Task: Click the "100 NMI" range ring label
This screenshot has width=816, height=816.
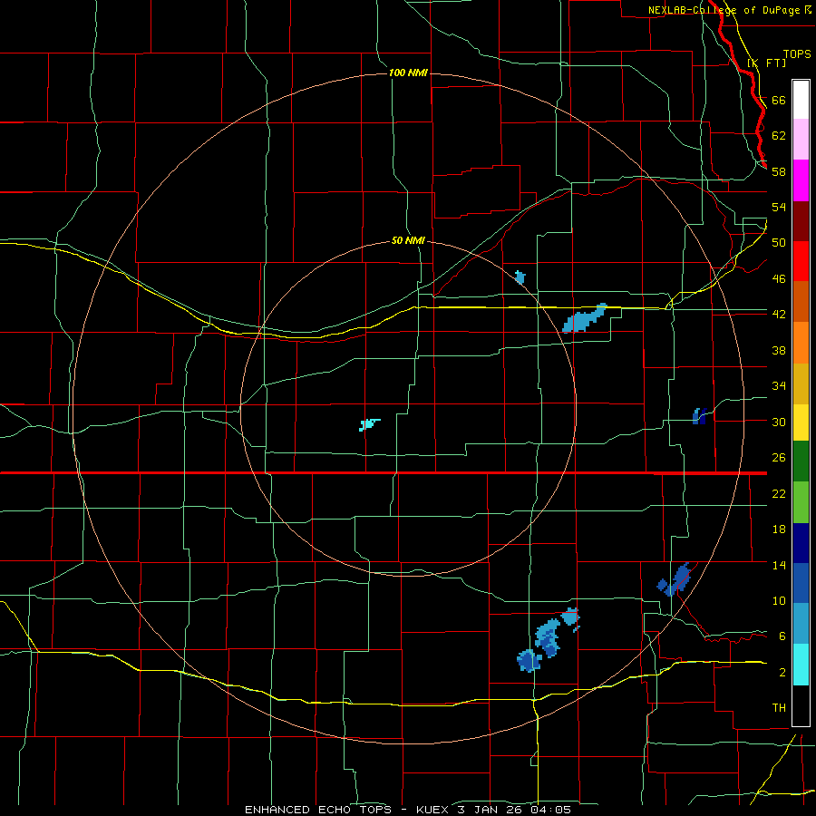Action: 409,73
